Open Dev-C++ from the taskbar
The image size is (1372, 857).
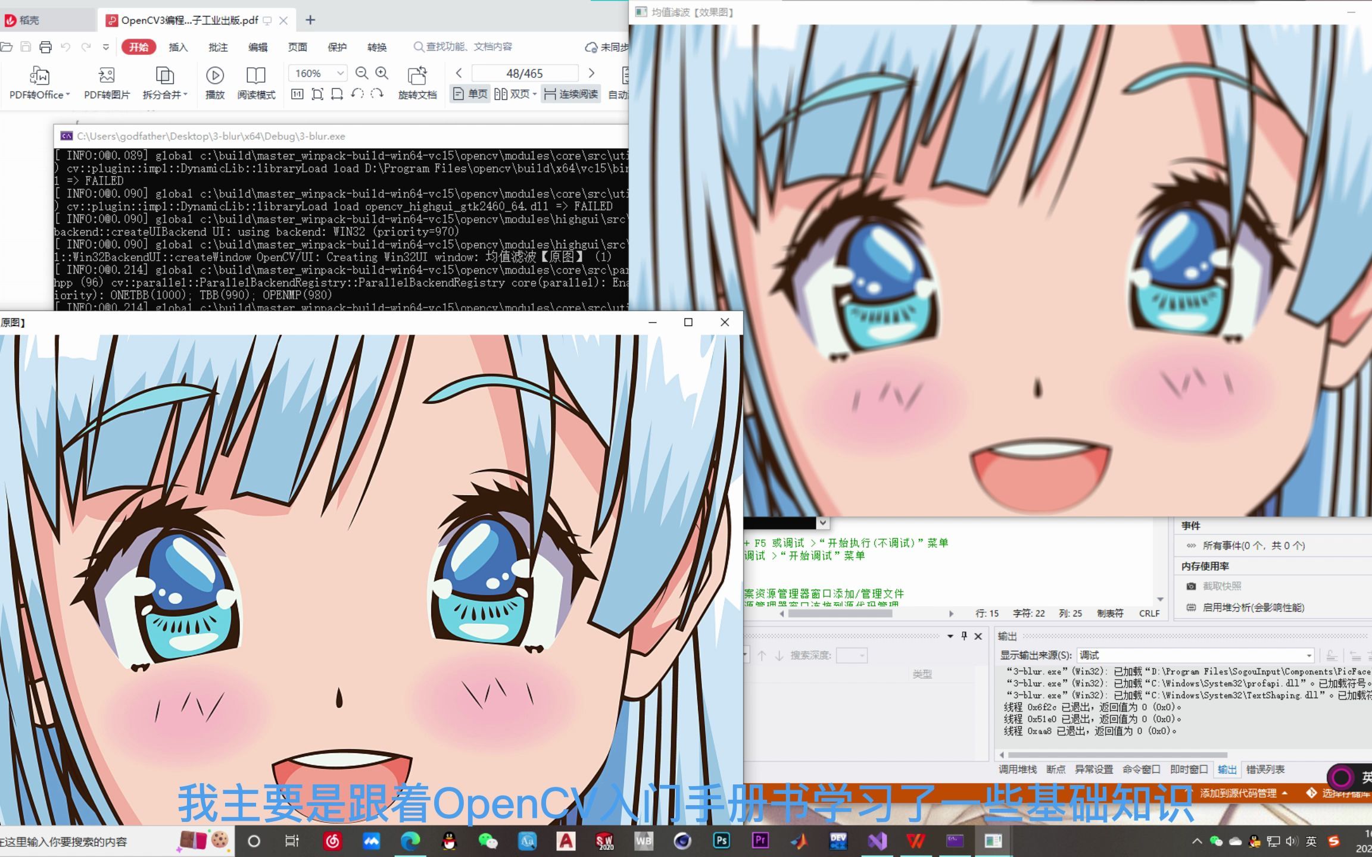click(x=838, y=840)
